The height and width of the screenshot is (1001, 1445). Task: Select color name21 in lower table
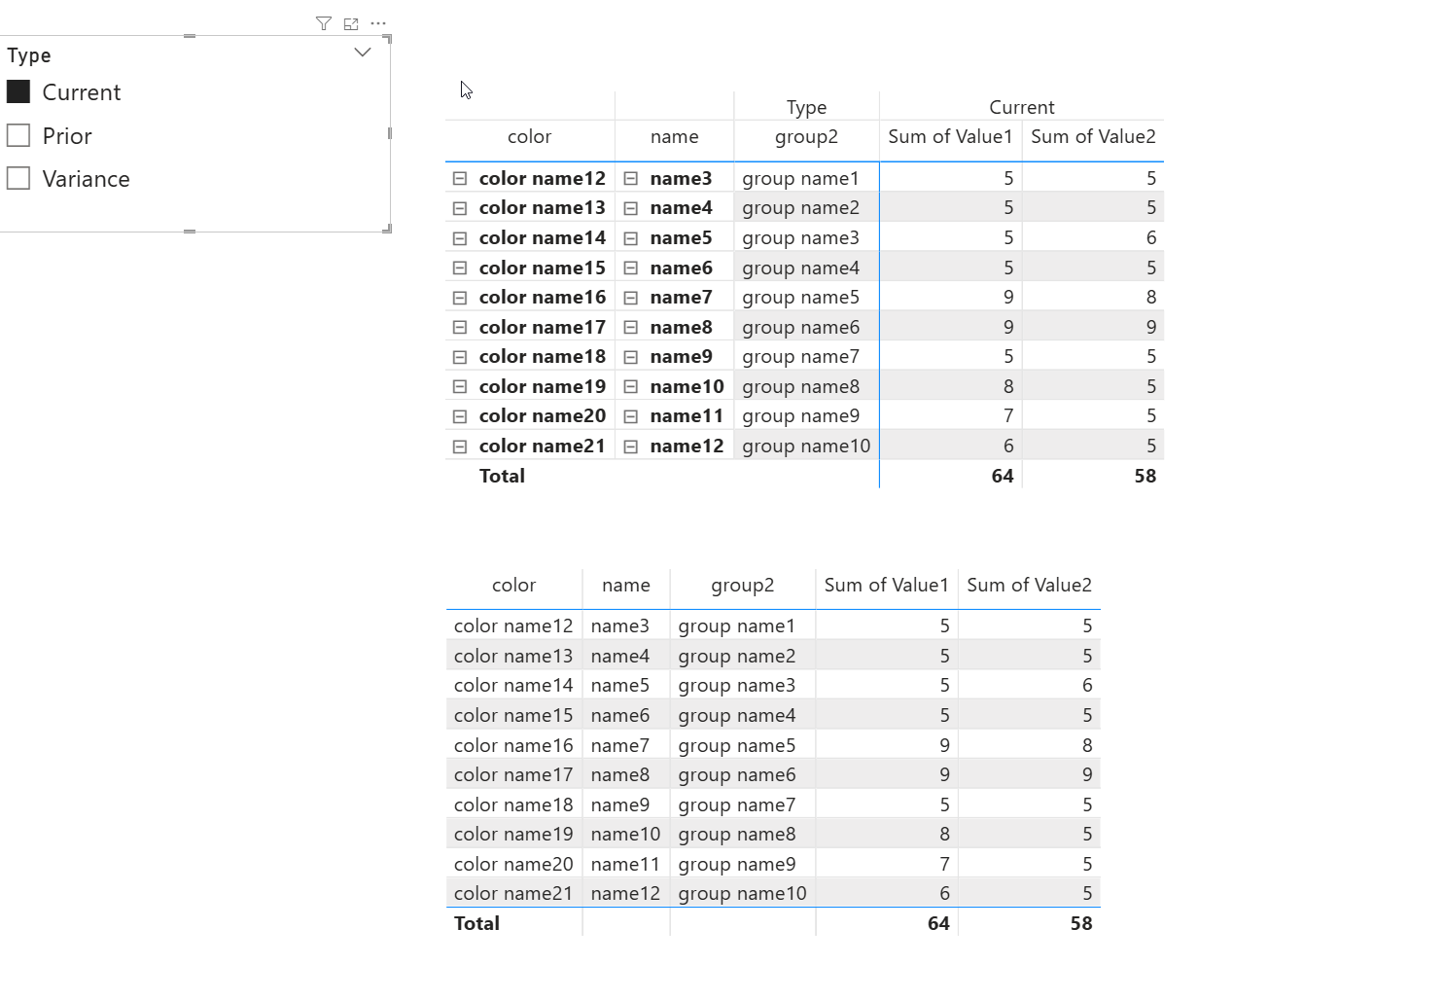pyautogui.click(x=513, y=893)
